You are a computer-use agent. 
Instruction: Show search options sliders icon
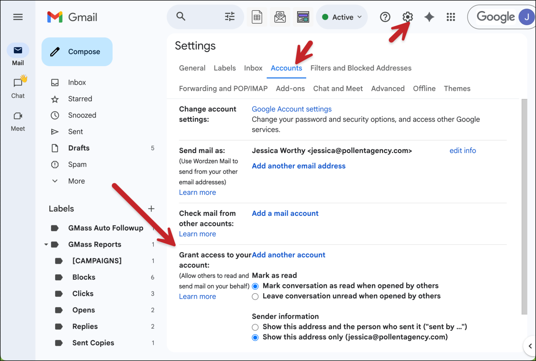[x=230, y=17]
